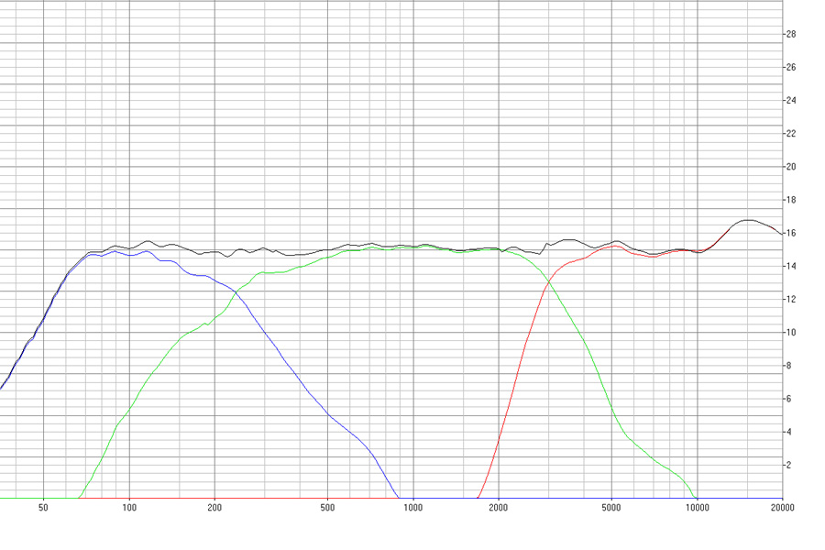This screenshot has height=550, width=825.
Task: Select the 26 value on the vertical scale
Action: [791, 67]
